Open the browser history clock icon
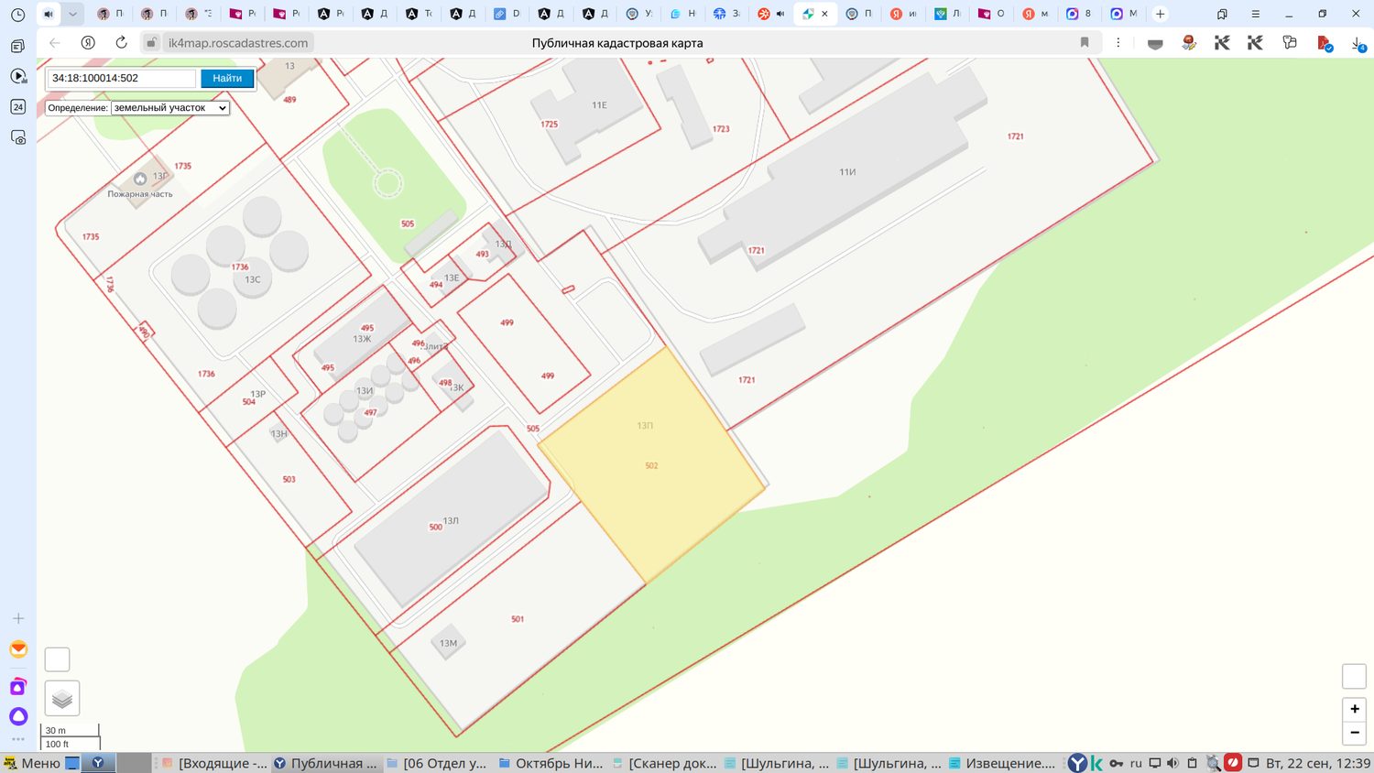 pos(17,15)
